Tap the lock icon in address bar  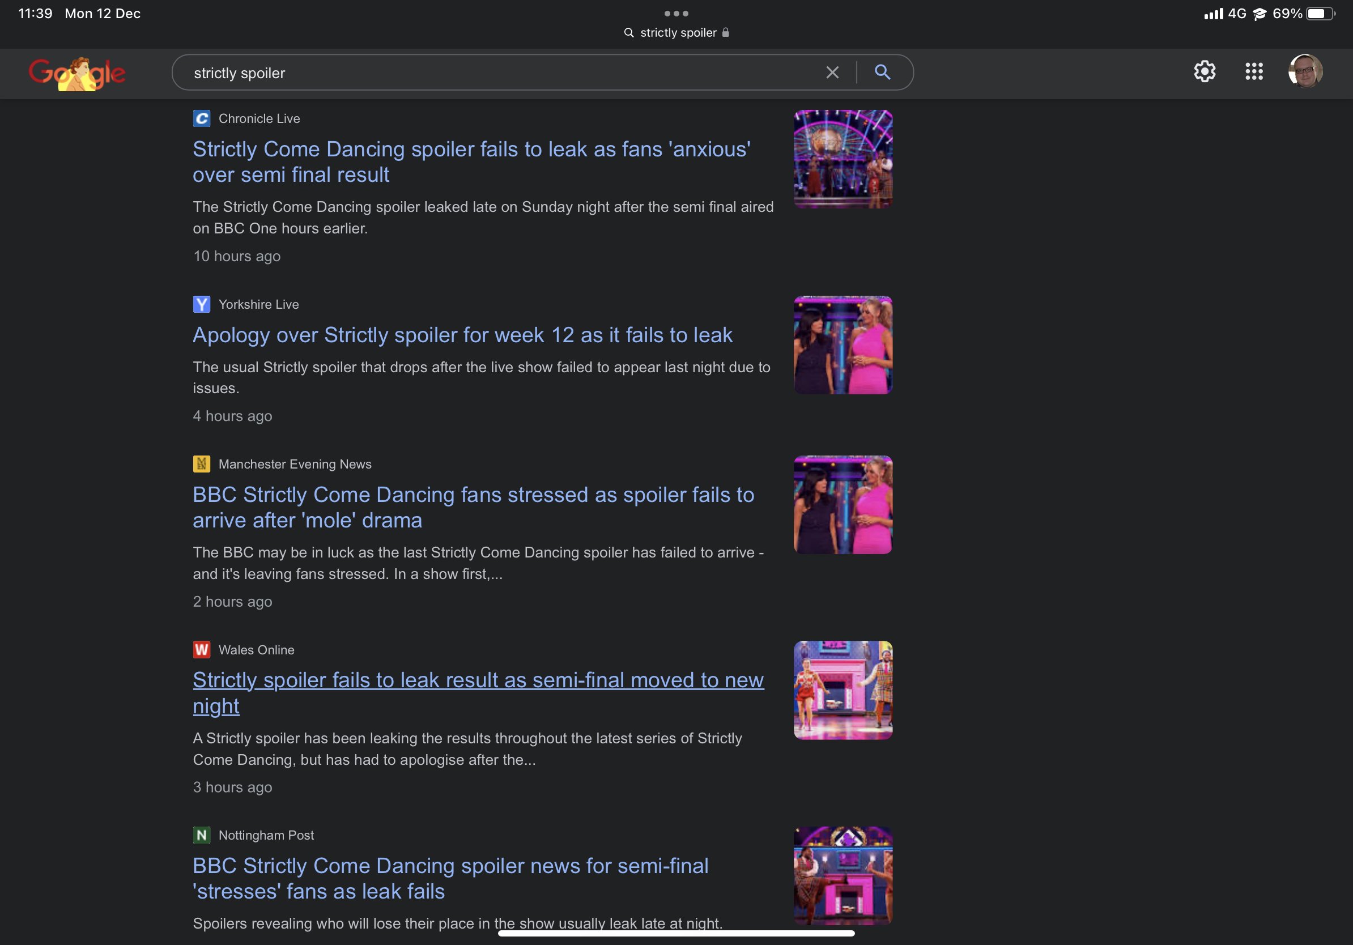click(x=725, y=32)
